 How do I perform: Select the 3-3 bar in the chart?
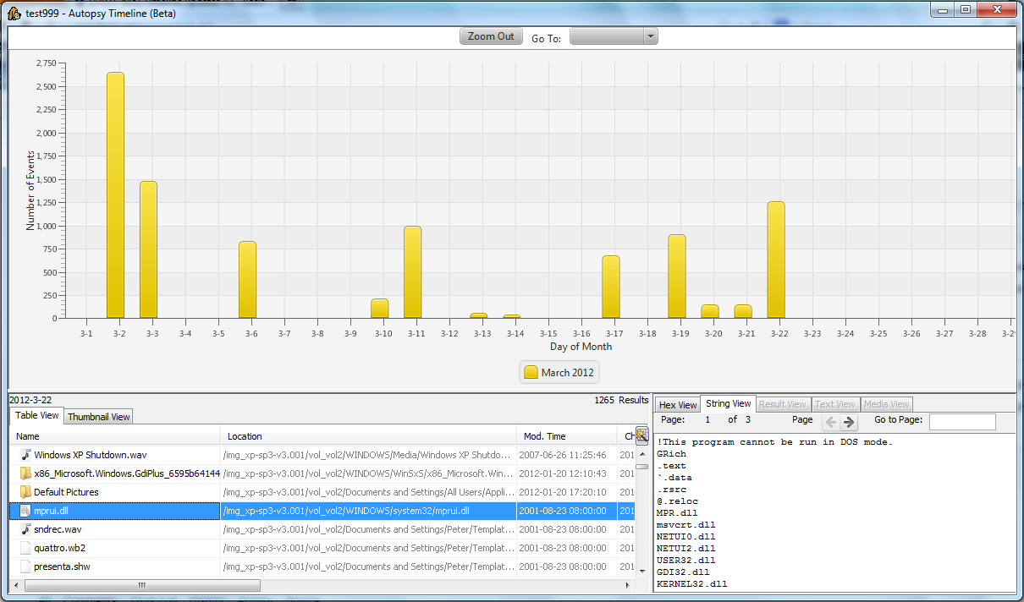149,249
